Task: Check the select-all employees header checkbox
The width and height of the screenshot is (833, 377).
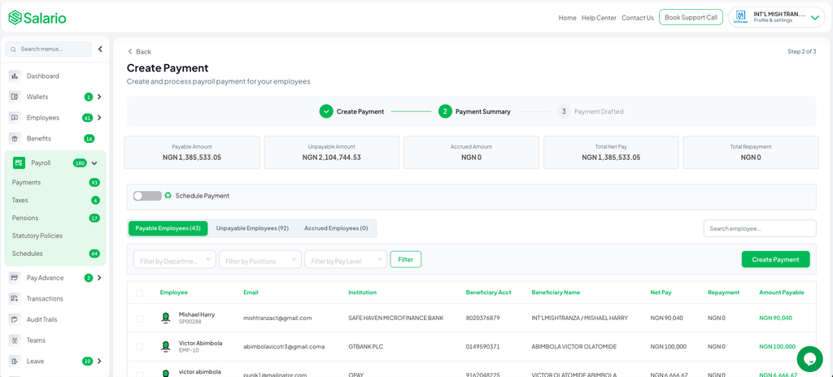Action: pyautogui.click(x=139, y=292)
